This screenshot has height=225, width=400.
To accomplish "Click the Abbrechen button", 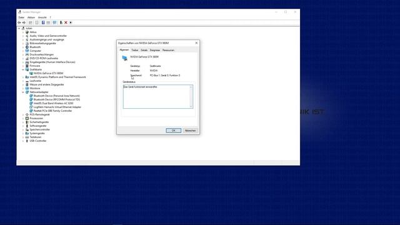I will (190, 131).
